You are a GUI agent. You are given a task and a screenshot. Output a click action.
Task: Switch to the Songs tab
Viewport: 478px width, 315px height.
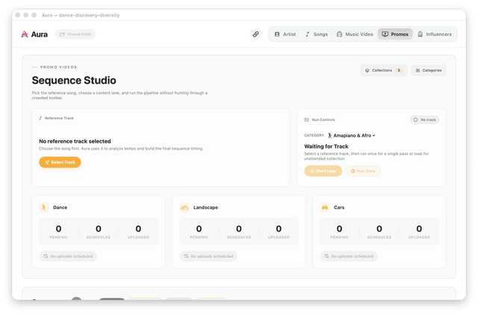(x=317, y=34)
